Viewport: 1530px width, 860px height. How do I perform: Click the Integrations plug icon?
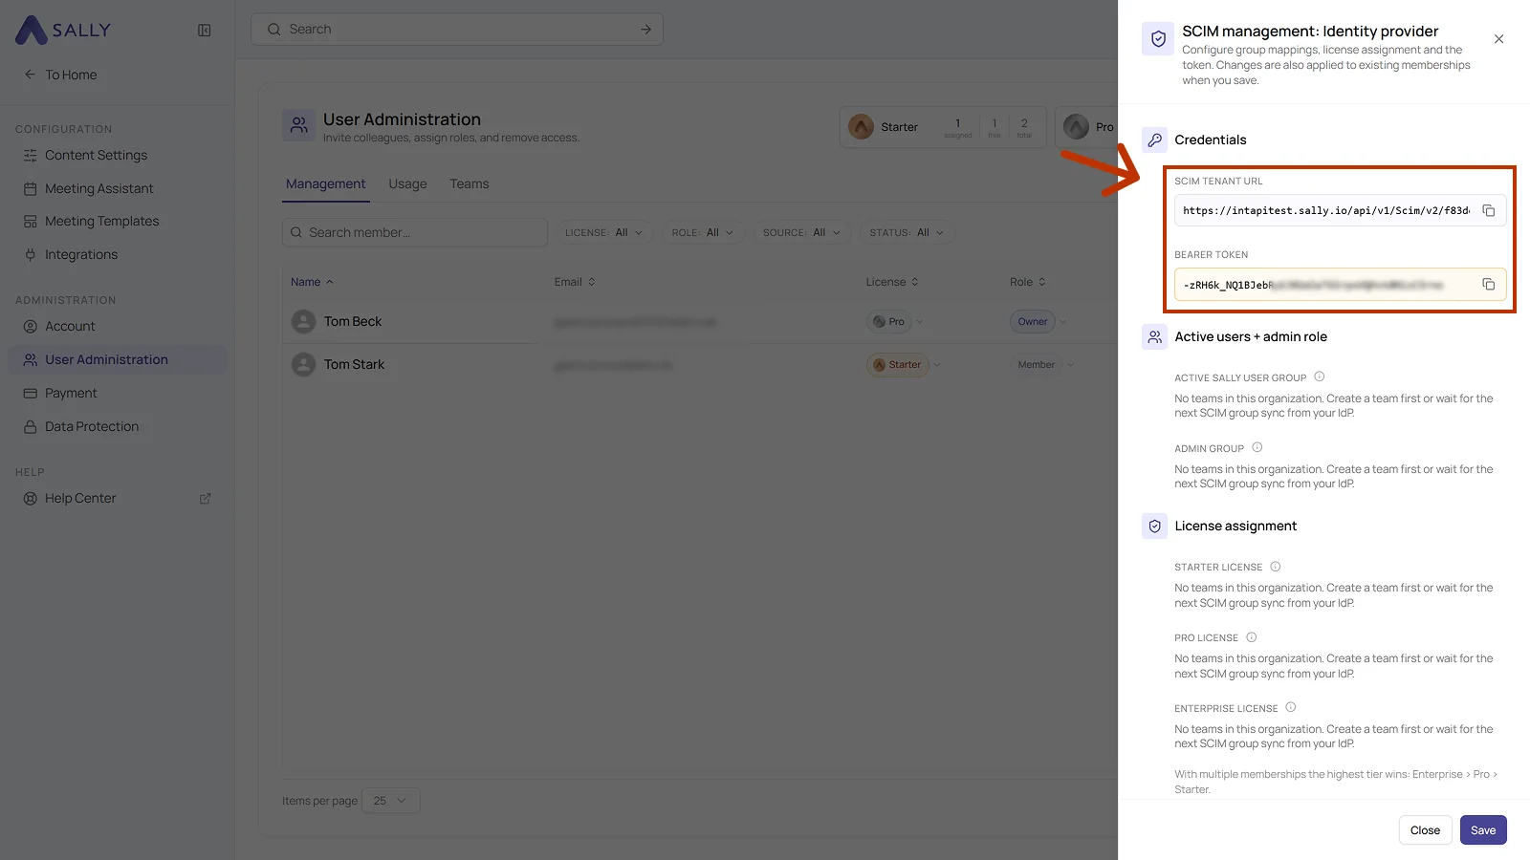click(31, 254)
